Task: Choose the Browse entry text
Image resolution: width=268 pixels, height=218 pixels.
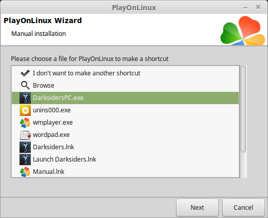Action: pyautogui.click(x=44, y=86)
